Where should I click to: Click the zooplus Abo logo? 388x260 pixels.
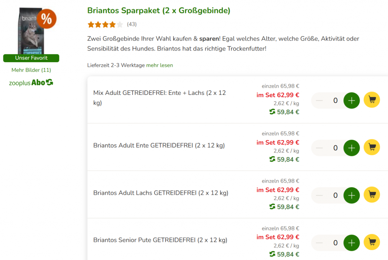point(31,82)
